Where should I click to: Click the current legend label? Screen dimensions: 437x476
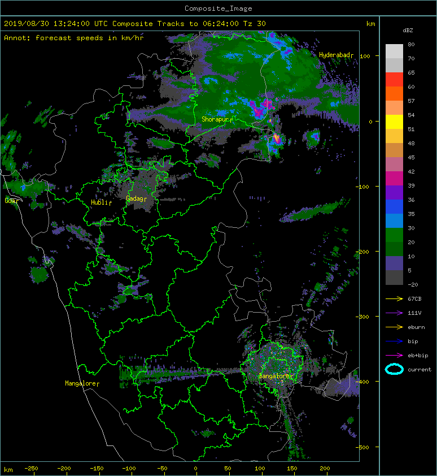tap(419, 370)
